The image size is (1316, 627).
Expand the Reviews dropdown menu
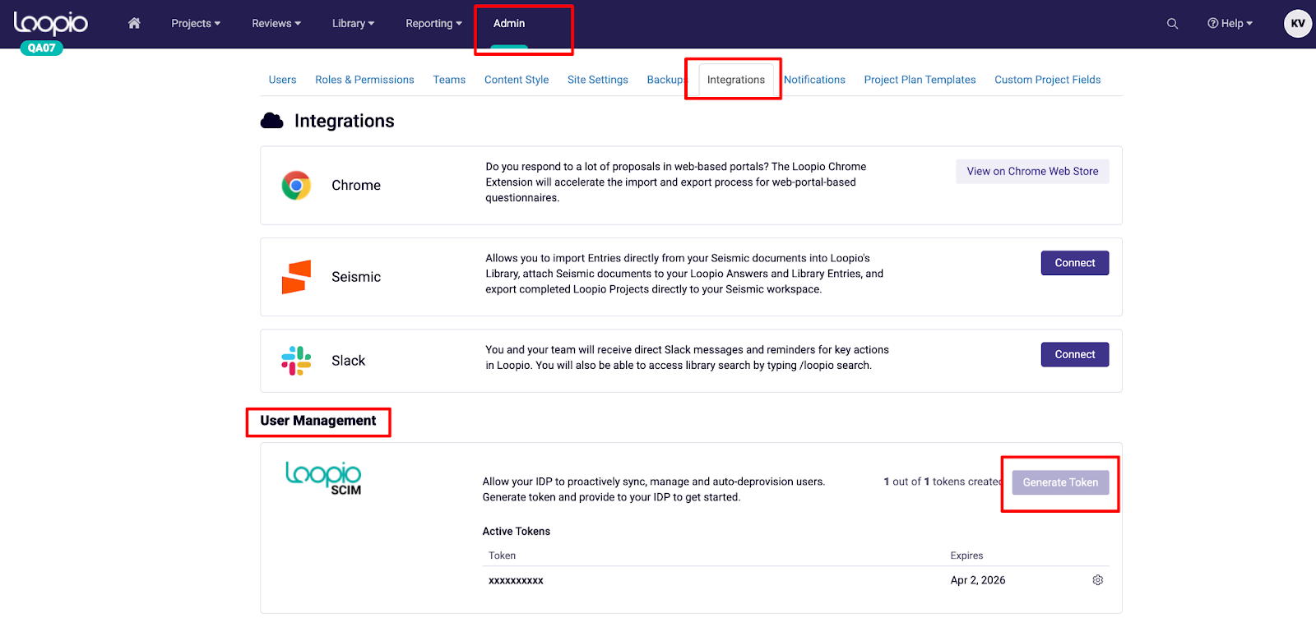click(276, 24)
